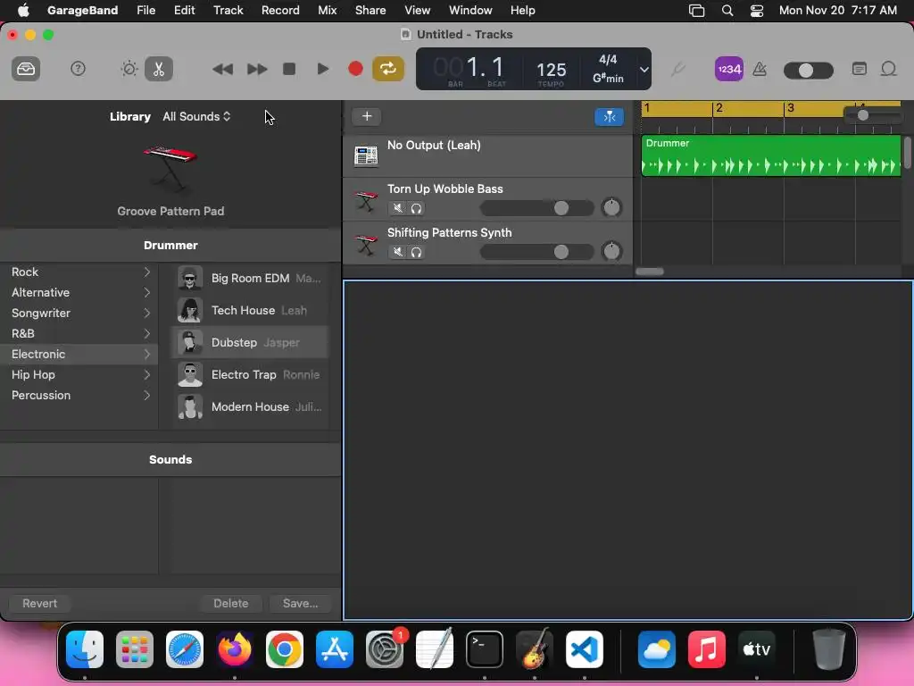914x686 pixels.
Task: Click the Save... button in Library
Action: tap(300, 603)
